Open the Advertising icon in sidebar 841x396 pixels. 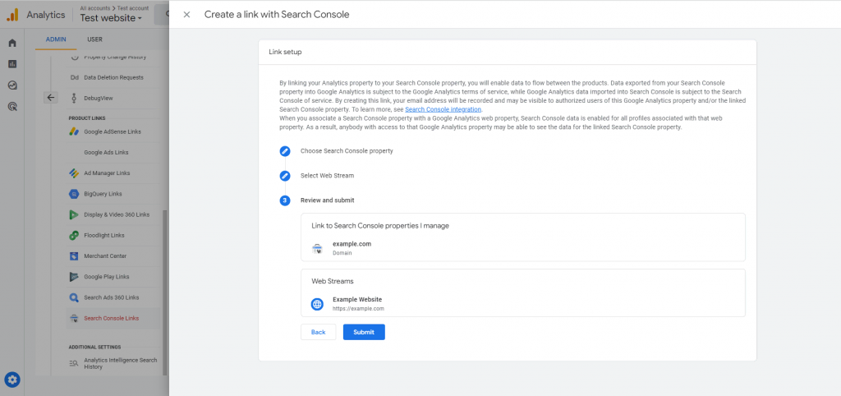(x=12, y=106)
